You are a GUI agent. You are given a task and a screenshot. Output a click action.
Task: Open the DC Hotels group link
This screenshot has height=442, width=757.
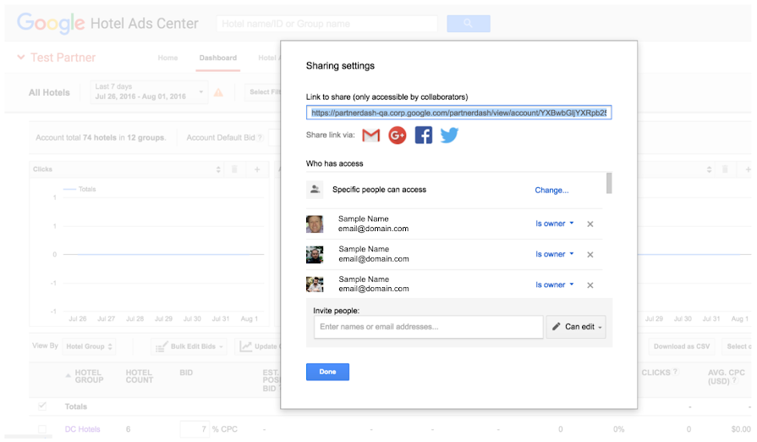click(x=83, y=429)
